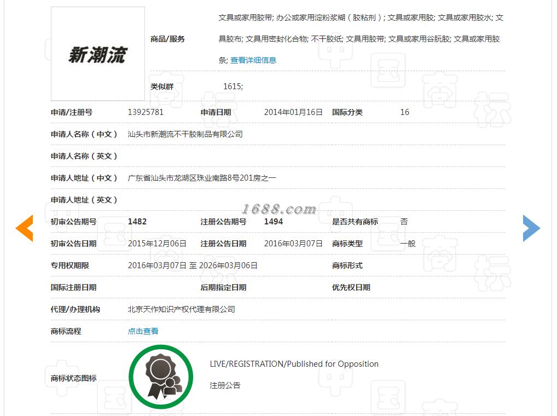557x416 pixels.
Task: Select preliminary announcement issue 1482
Action: [x=137, y=222]
